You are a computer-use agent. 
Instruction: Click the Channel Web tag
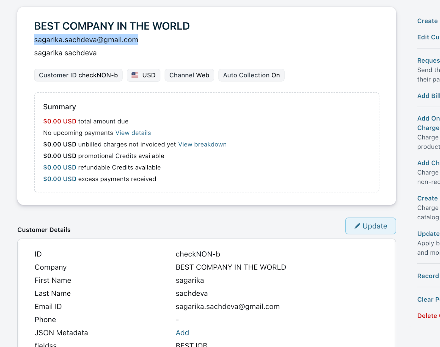coord(189,75)
